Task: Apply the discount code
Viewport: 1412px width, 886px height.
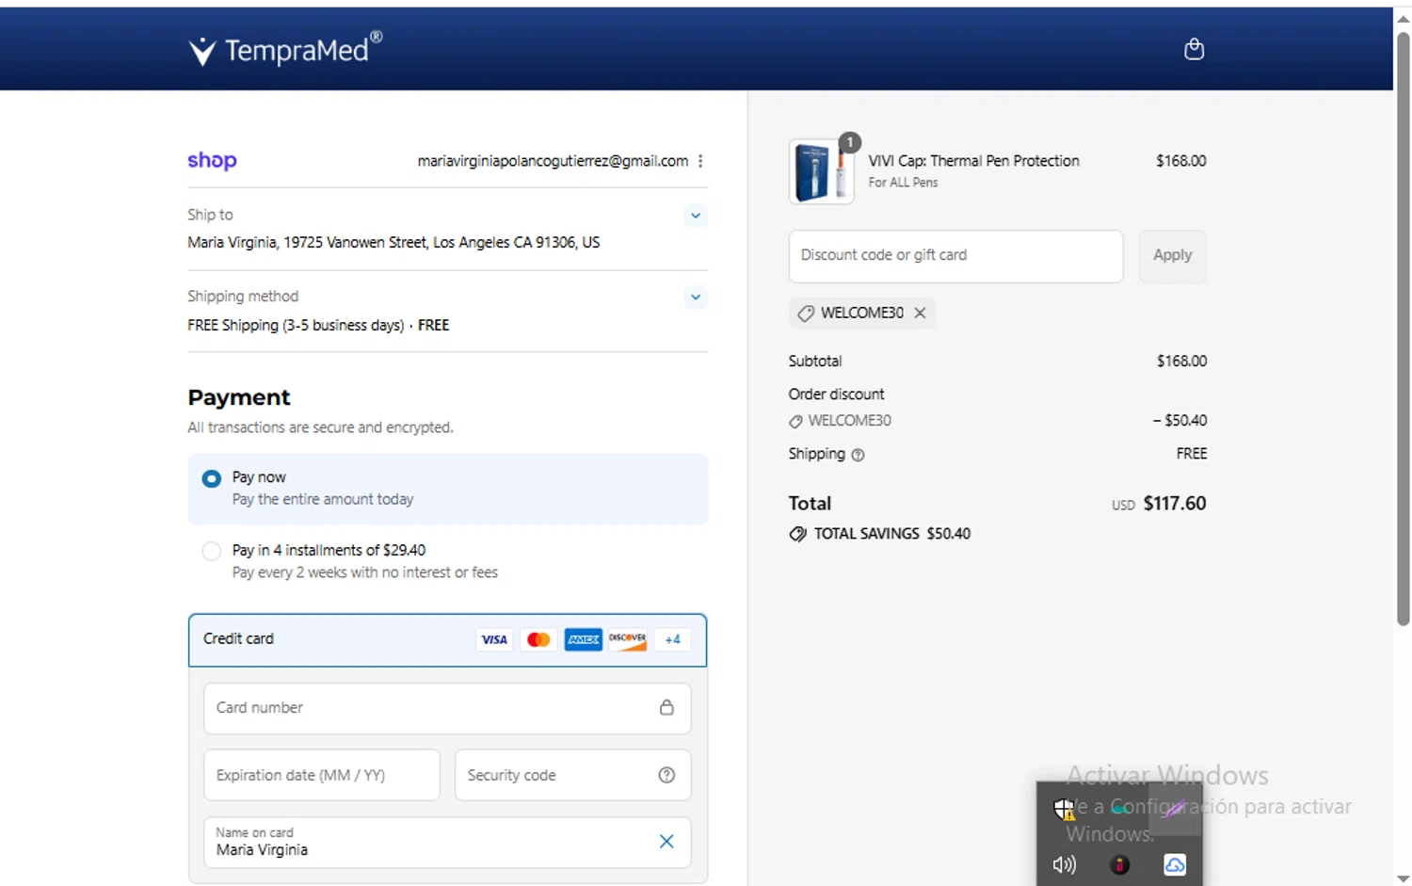Action: (1172, 256)
